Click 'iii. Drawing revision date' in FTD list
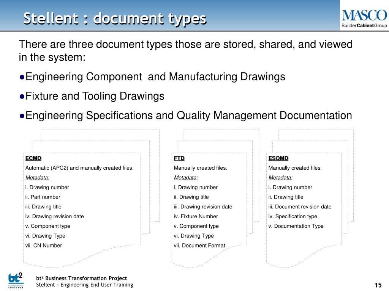Viewport: 389px width, 291px height. point(203,207)
